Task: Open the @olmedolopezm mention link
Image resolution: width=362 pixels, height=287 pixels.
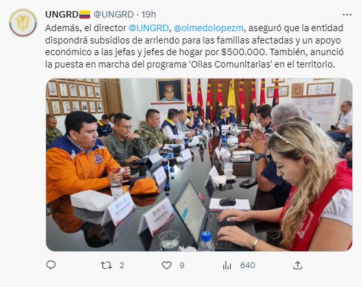Action: [x=208, y=28]
